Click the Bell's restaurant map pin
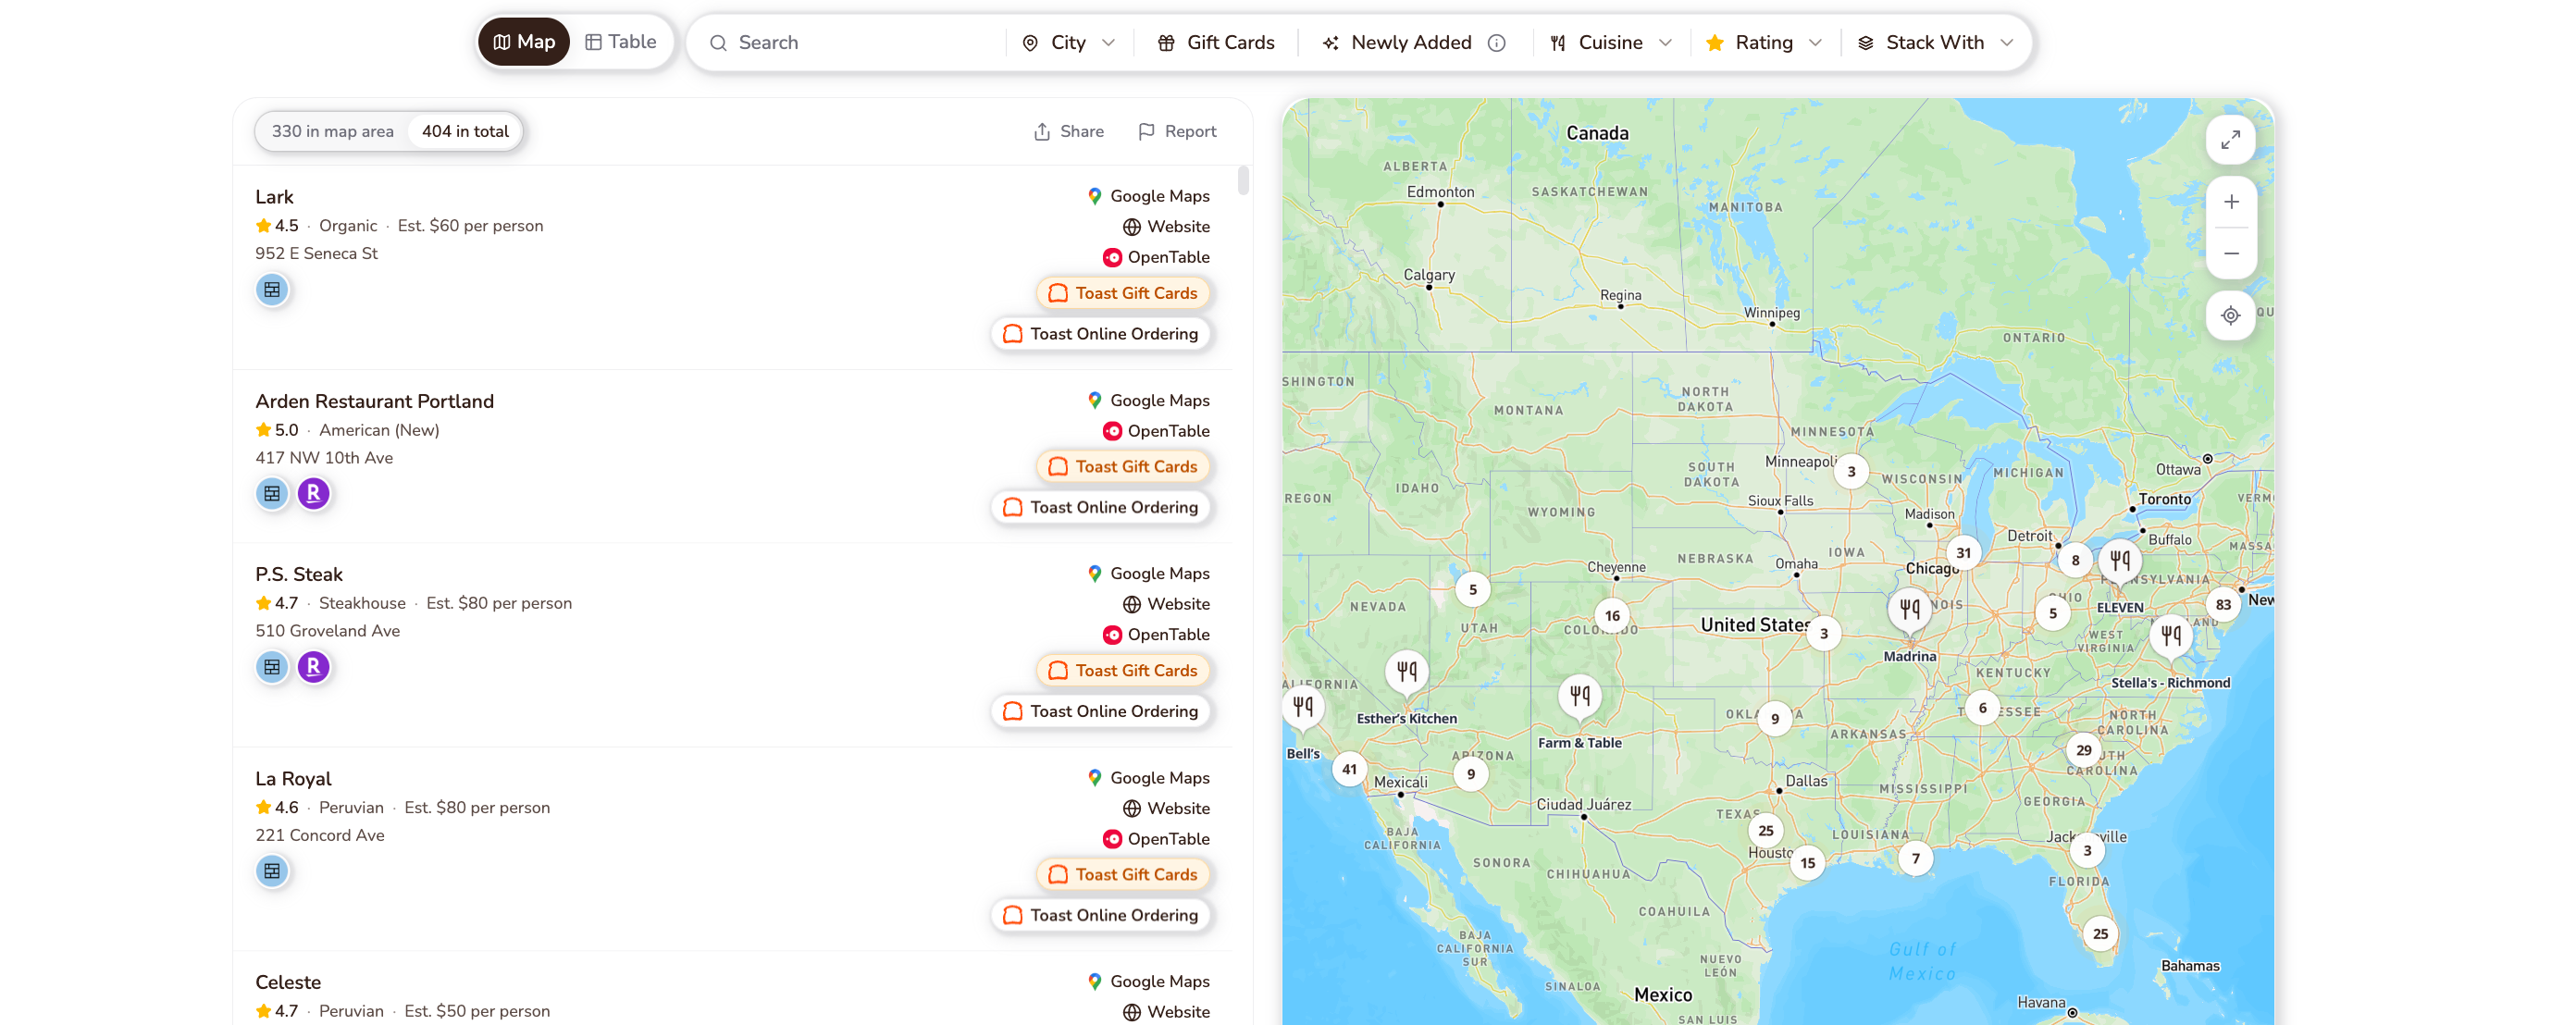The image size is (2576, 1025). (1303, 708)
